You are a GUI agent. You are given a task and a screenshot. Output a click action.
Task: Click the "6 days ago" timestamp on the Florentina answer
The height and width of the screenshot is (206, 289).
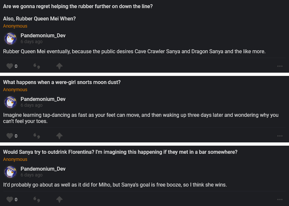[31, 175]
